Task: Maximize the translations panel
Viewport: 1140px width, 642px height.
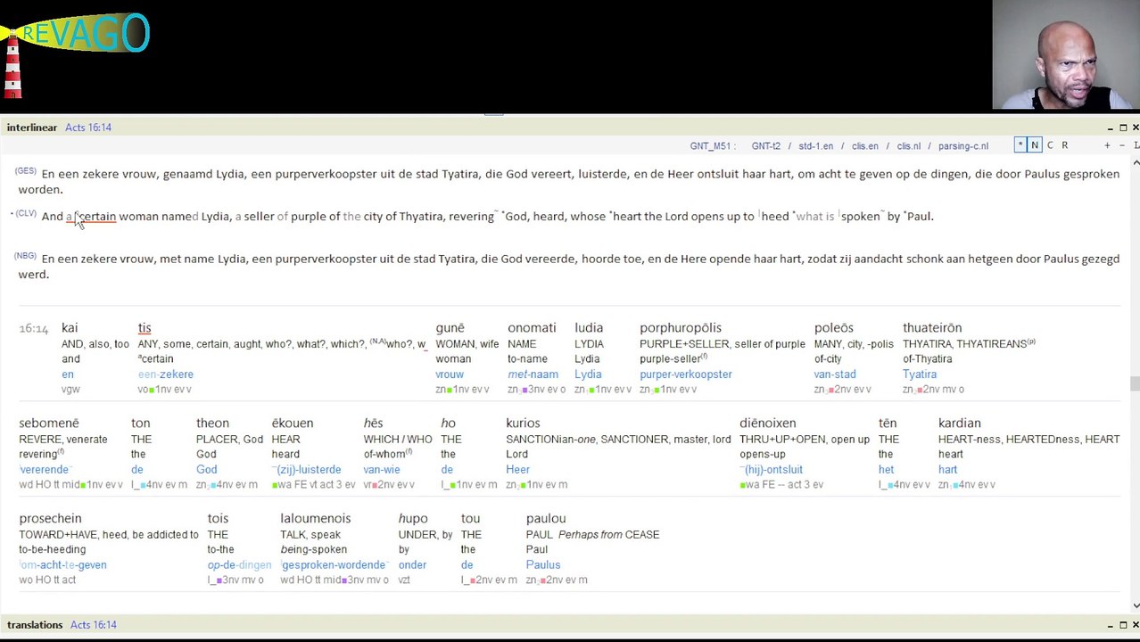Action: 1123,625
